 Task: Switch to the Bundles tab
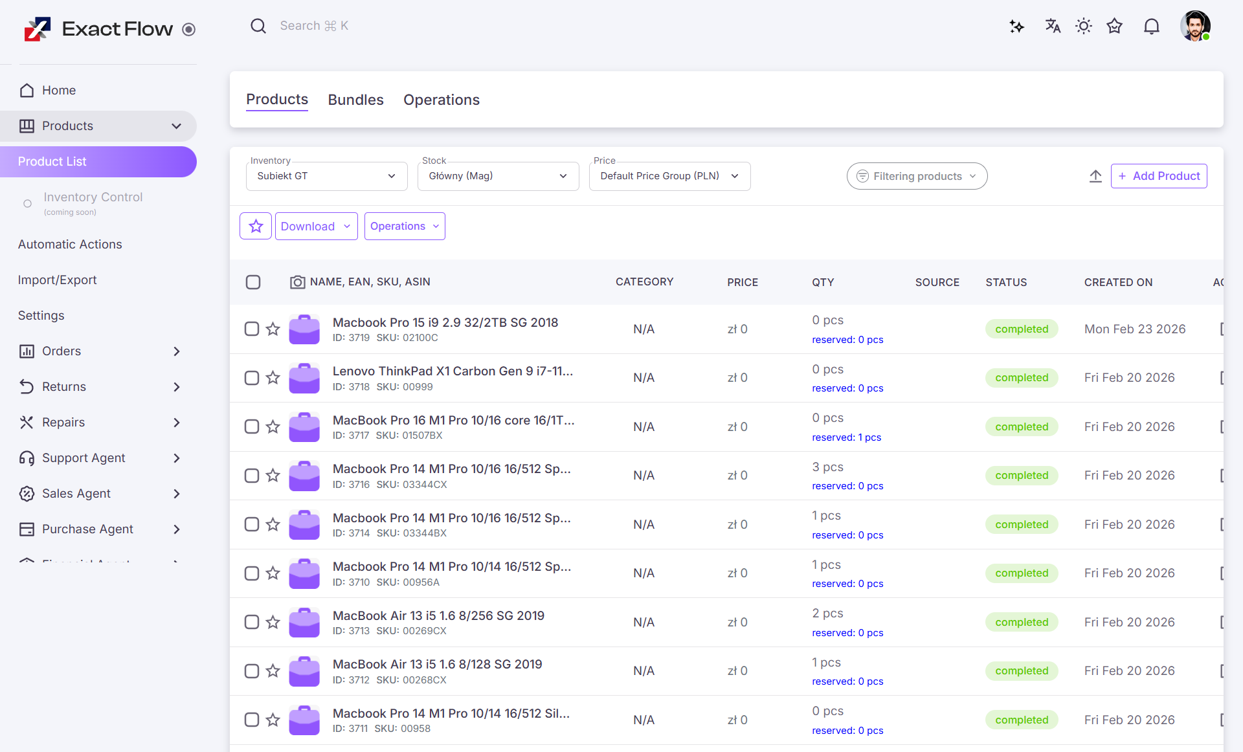pos(355,100)
